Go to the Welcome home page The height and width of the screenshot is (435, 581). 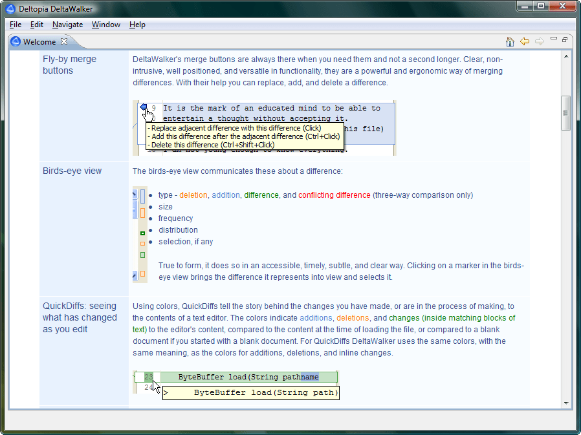coord(510,41)
